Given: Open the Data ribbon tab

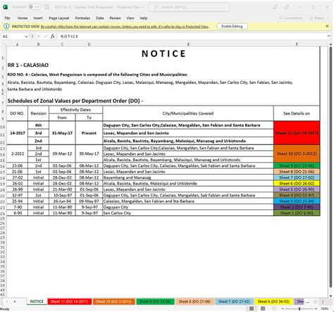Looking at the screenshot, I should tap(100, 18).
